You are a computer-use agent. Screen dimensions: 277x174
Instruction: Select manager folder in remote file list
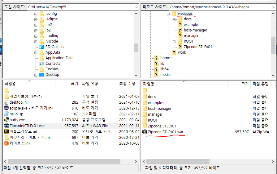[155, 114]
